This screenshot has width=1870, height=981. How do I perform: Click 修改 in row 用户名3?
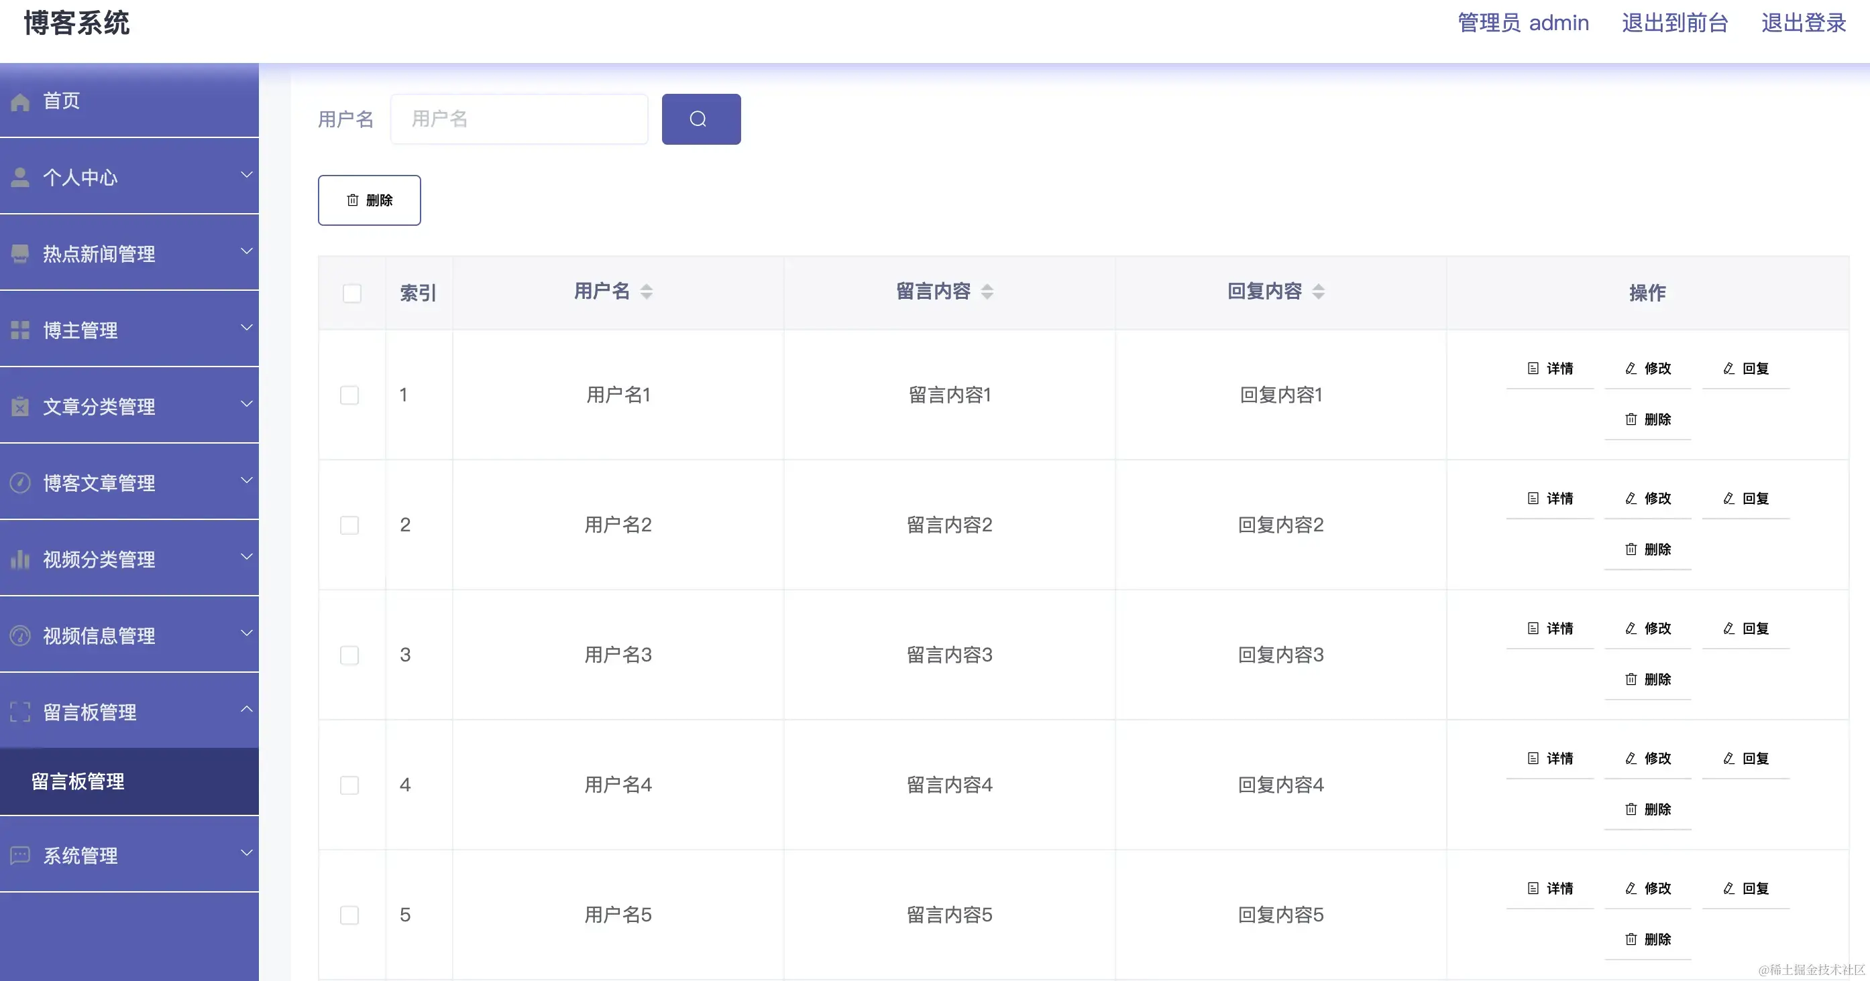point(1648,628)
